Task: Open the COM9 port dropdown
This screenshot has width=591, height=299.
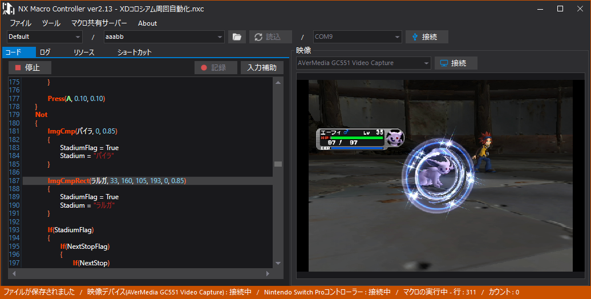Action: (357, 37)
